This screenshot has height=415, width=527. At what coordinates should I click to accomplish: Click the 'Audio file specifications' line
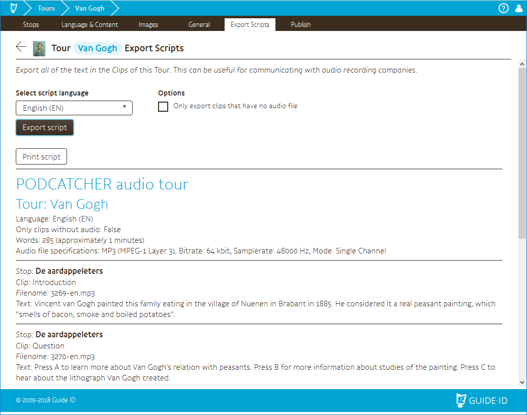coord(201,251)
